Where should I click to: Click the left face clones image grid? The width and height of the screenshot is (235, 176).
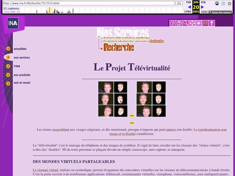pyautogui.click(x=113, y=99)
